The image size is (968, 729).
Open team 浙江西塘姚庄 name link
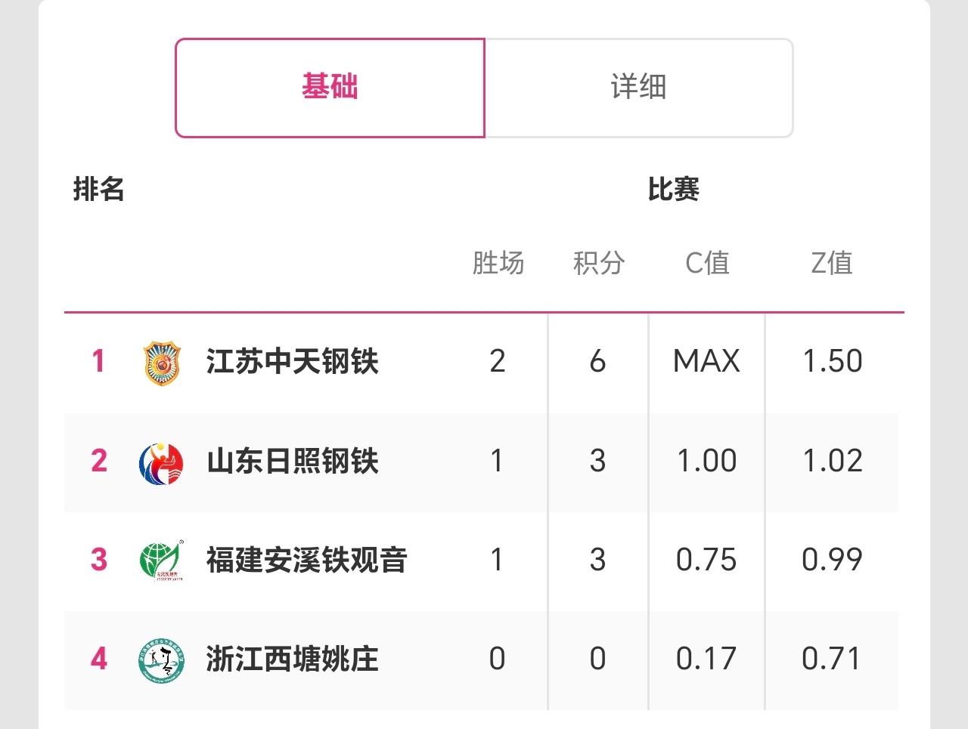coord(292,659)
